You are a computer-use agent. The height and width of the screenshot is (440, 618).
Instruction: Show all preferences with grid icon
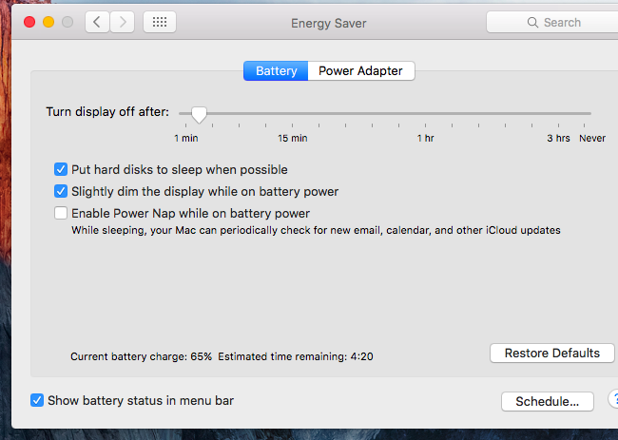tap(160, 22)
